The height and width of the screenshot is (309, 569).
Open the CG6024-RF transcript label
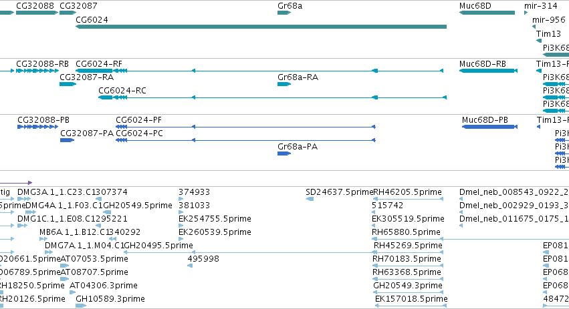[99, 64]
